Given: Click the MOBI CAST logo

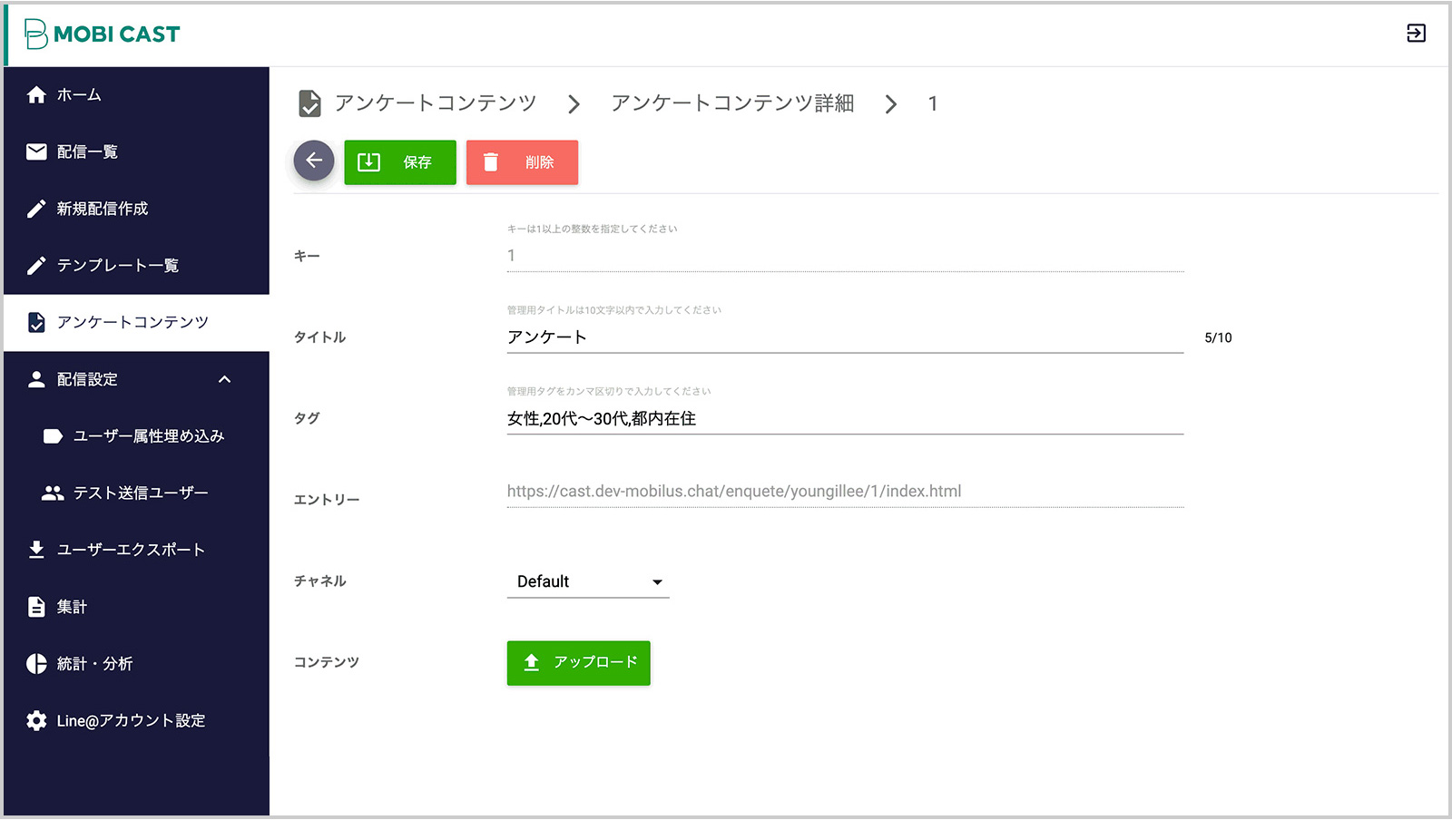Looking at the screenshot, I should [x=103, y=34].
